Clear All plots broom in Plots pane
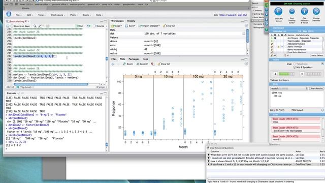The width and height of the screenshot is (325, 183). [164, 64]
